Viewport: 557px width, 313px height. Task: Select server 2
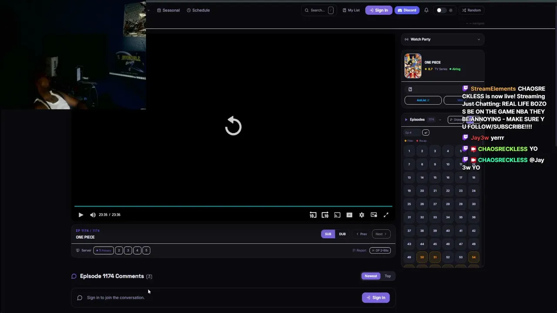(x=119, y=250)
